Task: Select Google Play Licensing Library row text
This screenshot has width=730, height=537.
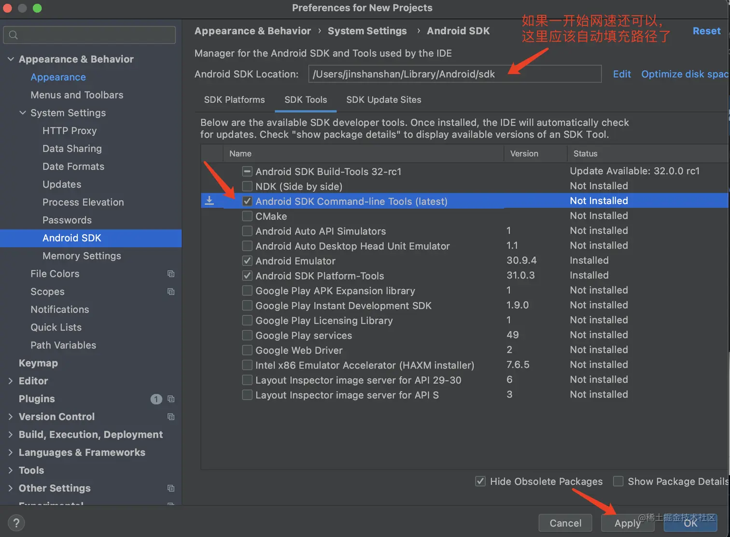Action: coord(324,321)
